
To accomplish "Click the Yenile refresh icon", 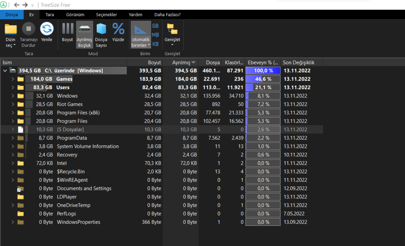I will coord(46,30).
